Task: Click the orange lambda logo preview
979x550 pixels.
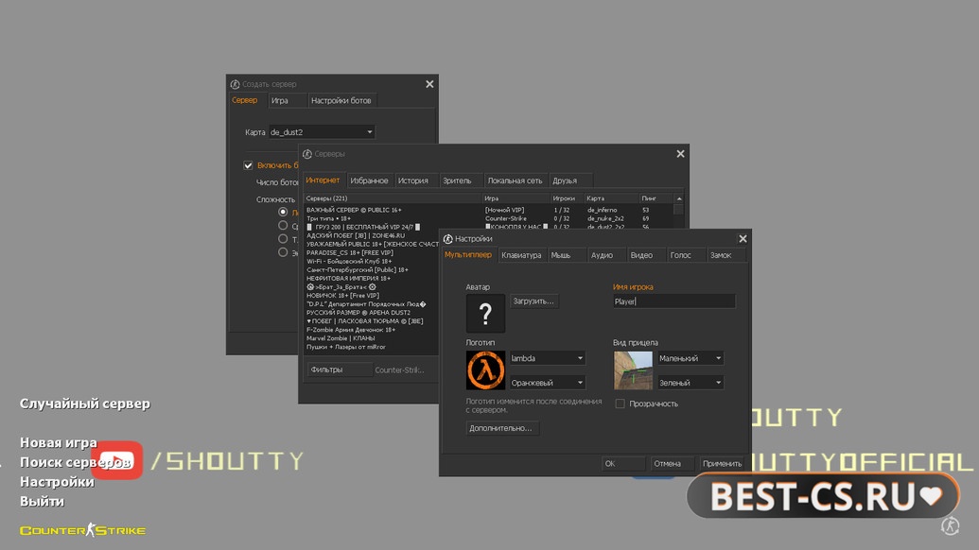Action: tap(485, 370)
